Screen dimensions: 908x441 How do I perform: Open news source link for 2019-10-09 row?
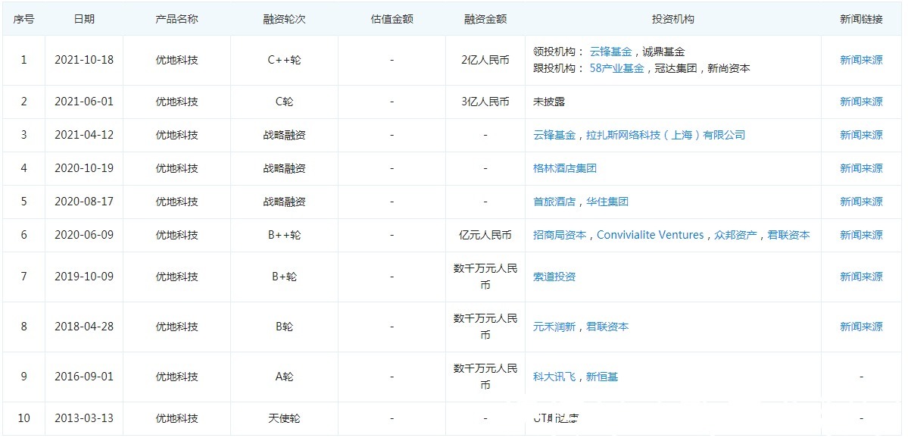pyautogui.click(x=861, y=277)
